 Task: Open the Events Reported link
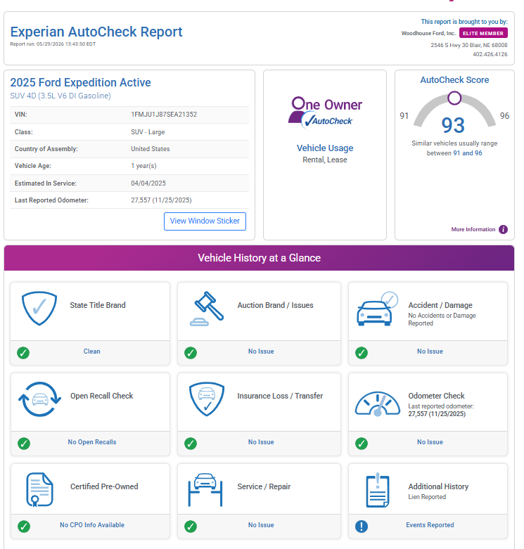(430, 525)
